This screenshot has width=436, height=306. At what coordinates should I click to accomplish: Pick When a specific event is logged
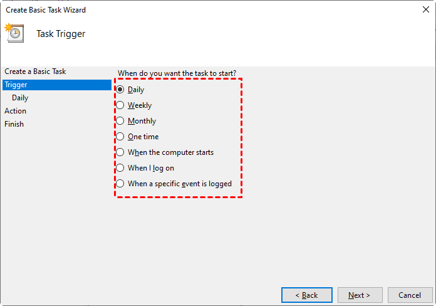click(x=121, y=184)
